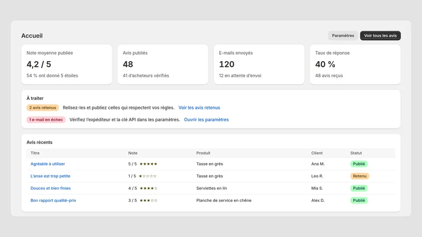Click the Accueil page title
422x237 pixels.
pos(32,36)
